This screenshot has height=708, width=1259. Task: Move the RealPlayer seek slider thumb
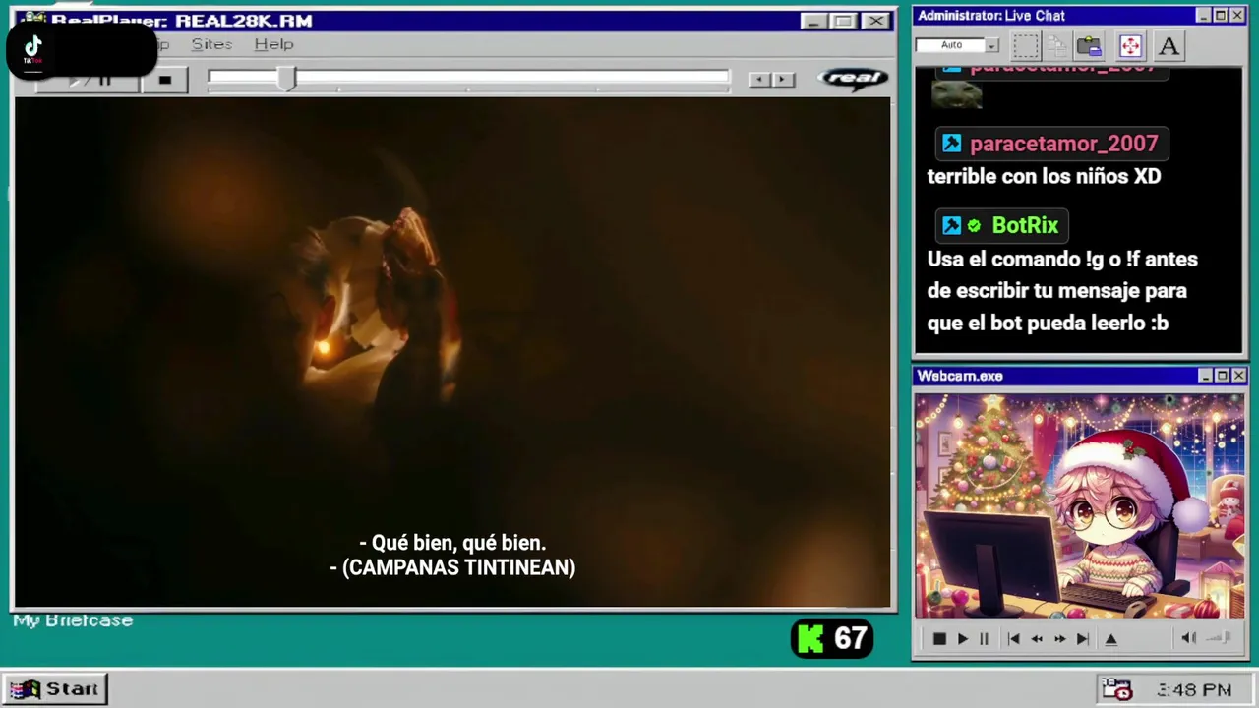coord(286,80)
